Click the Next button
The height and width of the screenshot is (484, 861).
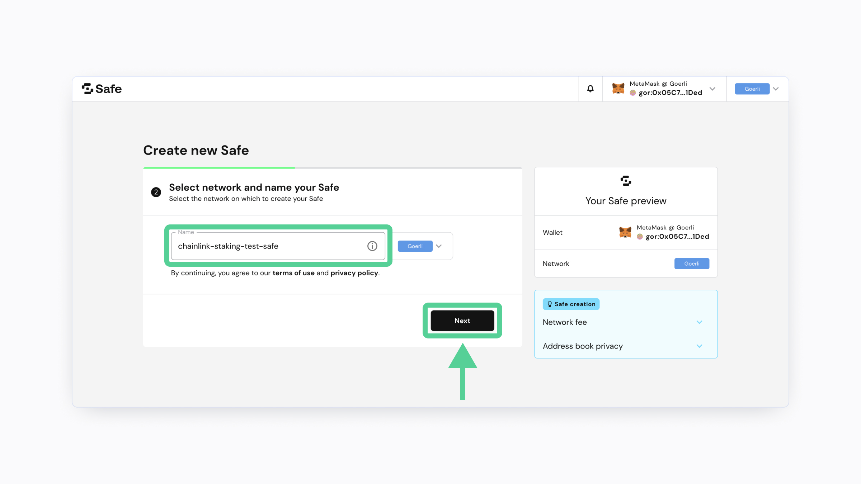click(x=462, y=321)
